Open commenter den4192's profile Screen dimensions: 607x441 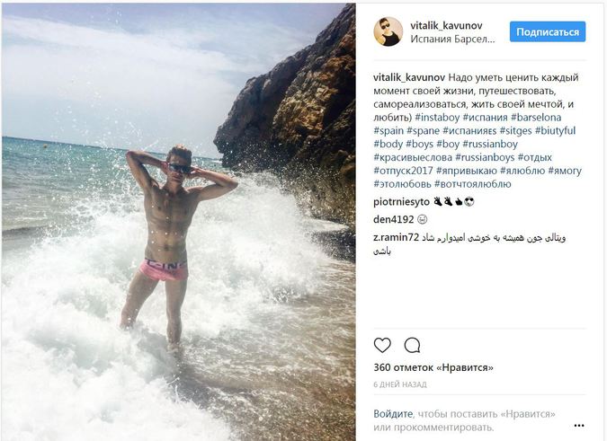394,219
